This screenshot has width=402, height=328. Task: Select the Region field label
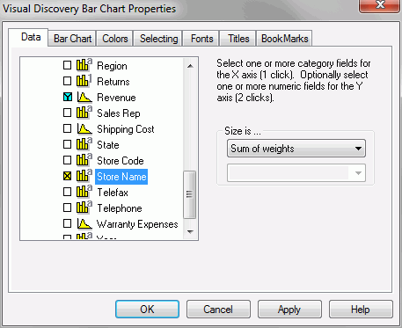tap(112, 66)
